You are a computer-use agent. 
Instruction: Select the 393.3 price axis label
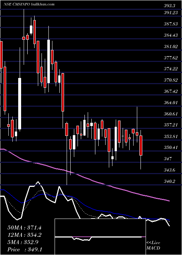(170, 6)
